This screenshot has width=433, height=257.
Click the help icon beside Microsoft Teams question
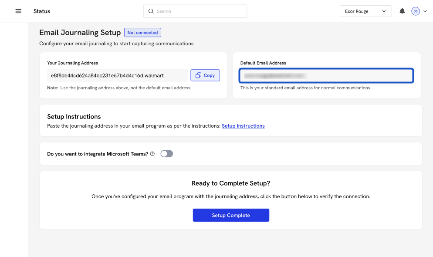pos(152,154)
